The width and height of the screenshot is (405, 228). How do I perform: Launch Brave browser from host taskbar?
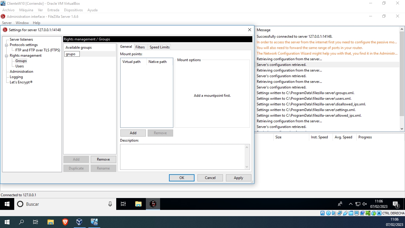coord(65,222)
